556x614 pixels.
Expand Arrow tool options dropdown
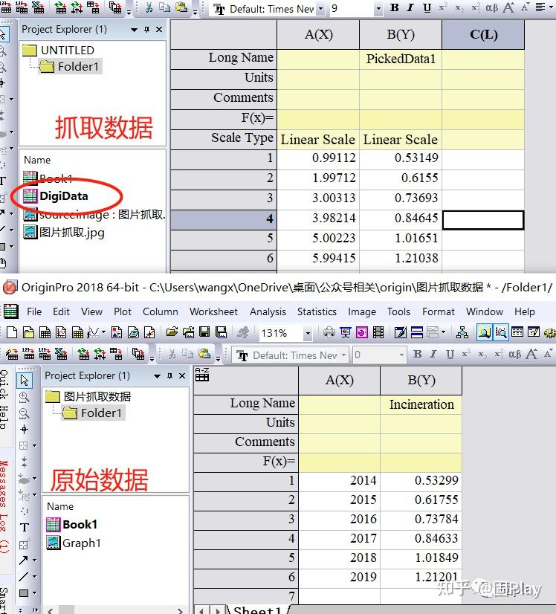click(x=34, y=560)
